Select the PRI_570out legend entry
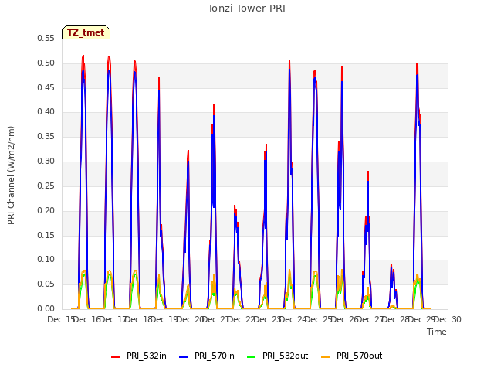This screenshot has width=494, height=371. coord(352,356)
